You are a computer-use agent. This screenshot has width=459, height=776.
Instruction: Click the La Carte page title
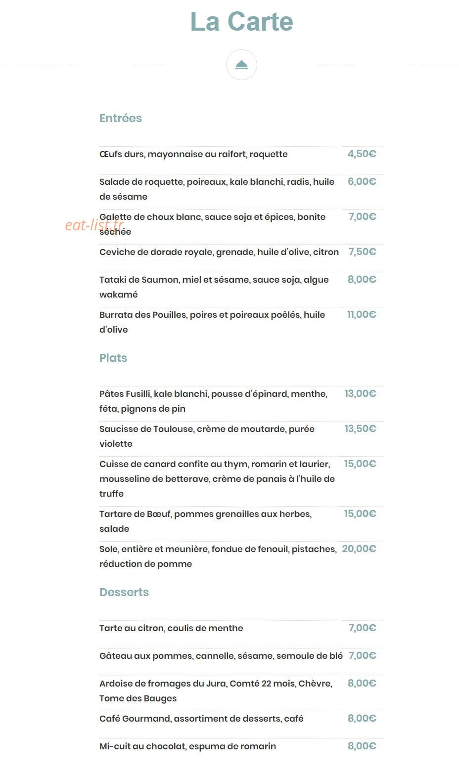pyautogui.click(x=241, y=22)
